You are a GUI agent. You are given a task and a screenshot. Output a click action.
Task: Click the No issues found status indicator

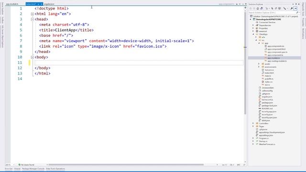pyautogui.click(x=26, y=165)
